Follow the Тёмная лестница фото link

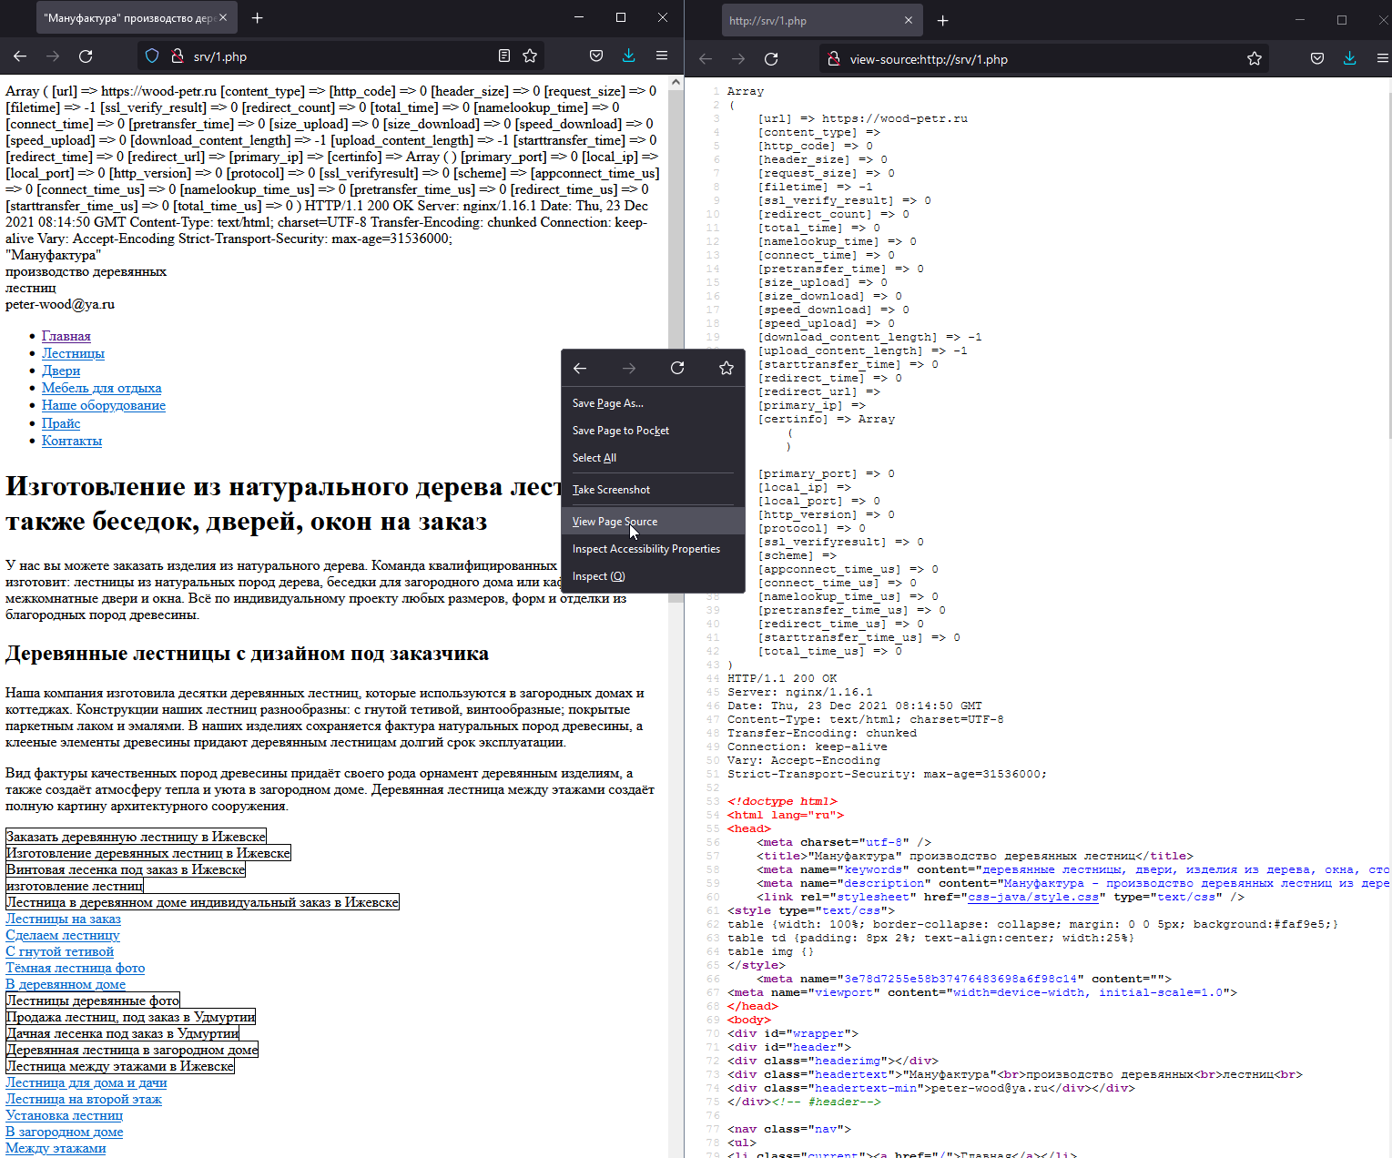(x=75, y=968)
